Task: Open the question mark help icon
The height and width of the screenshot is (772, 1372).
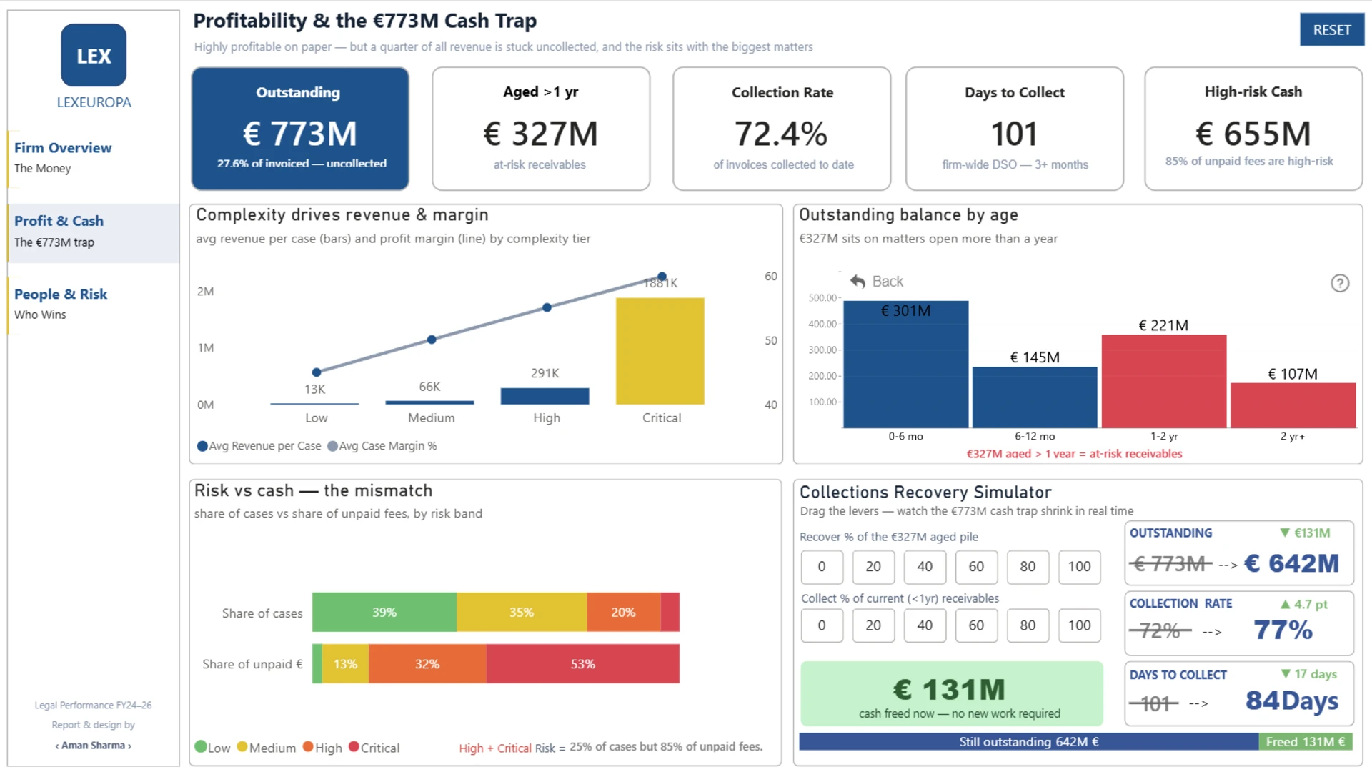Action: (1340, 283)
